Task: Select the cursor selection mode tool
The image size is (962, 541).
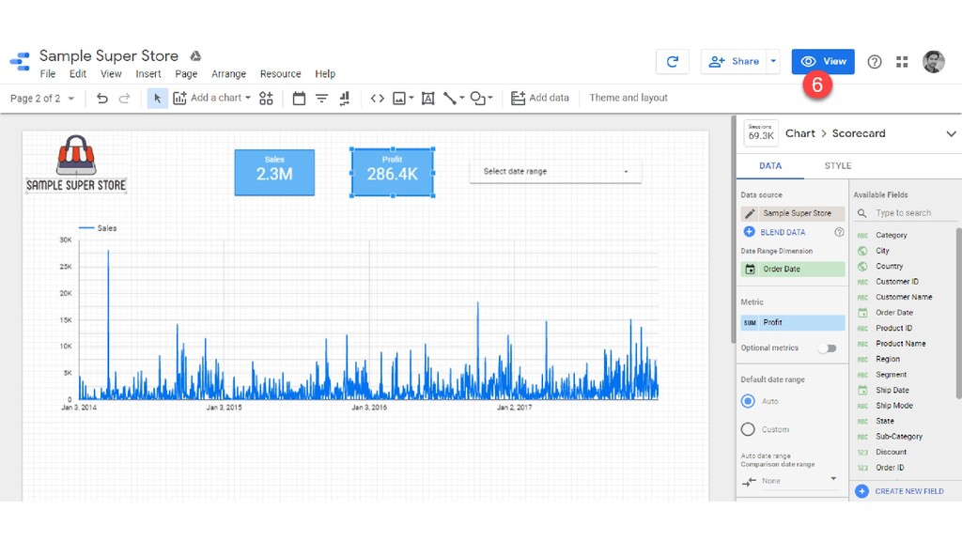Action: [157, 98]
